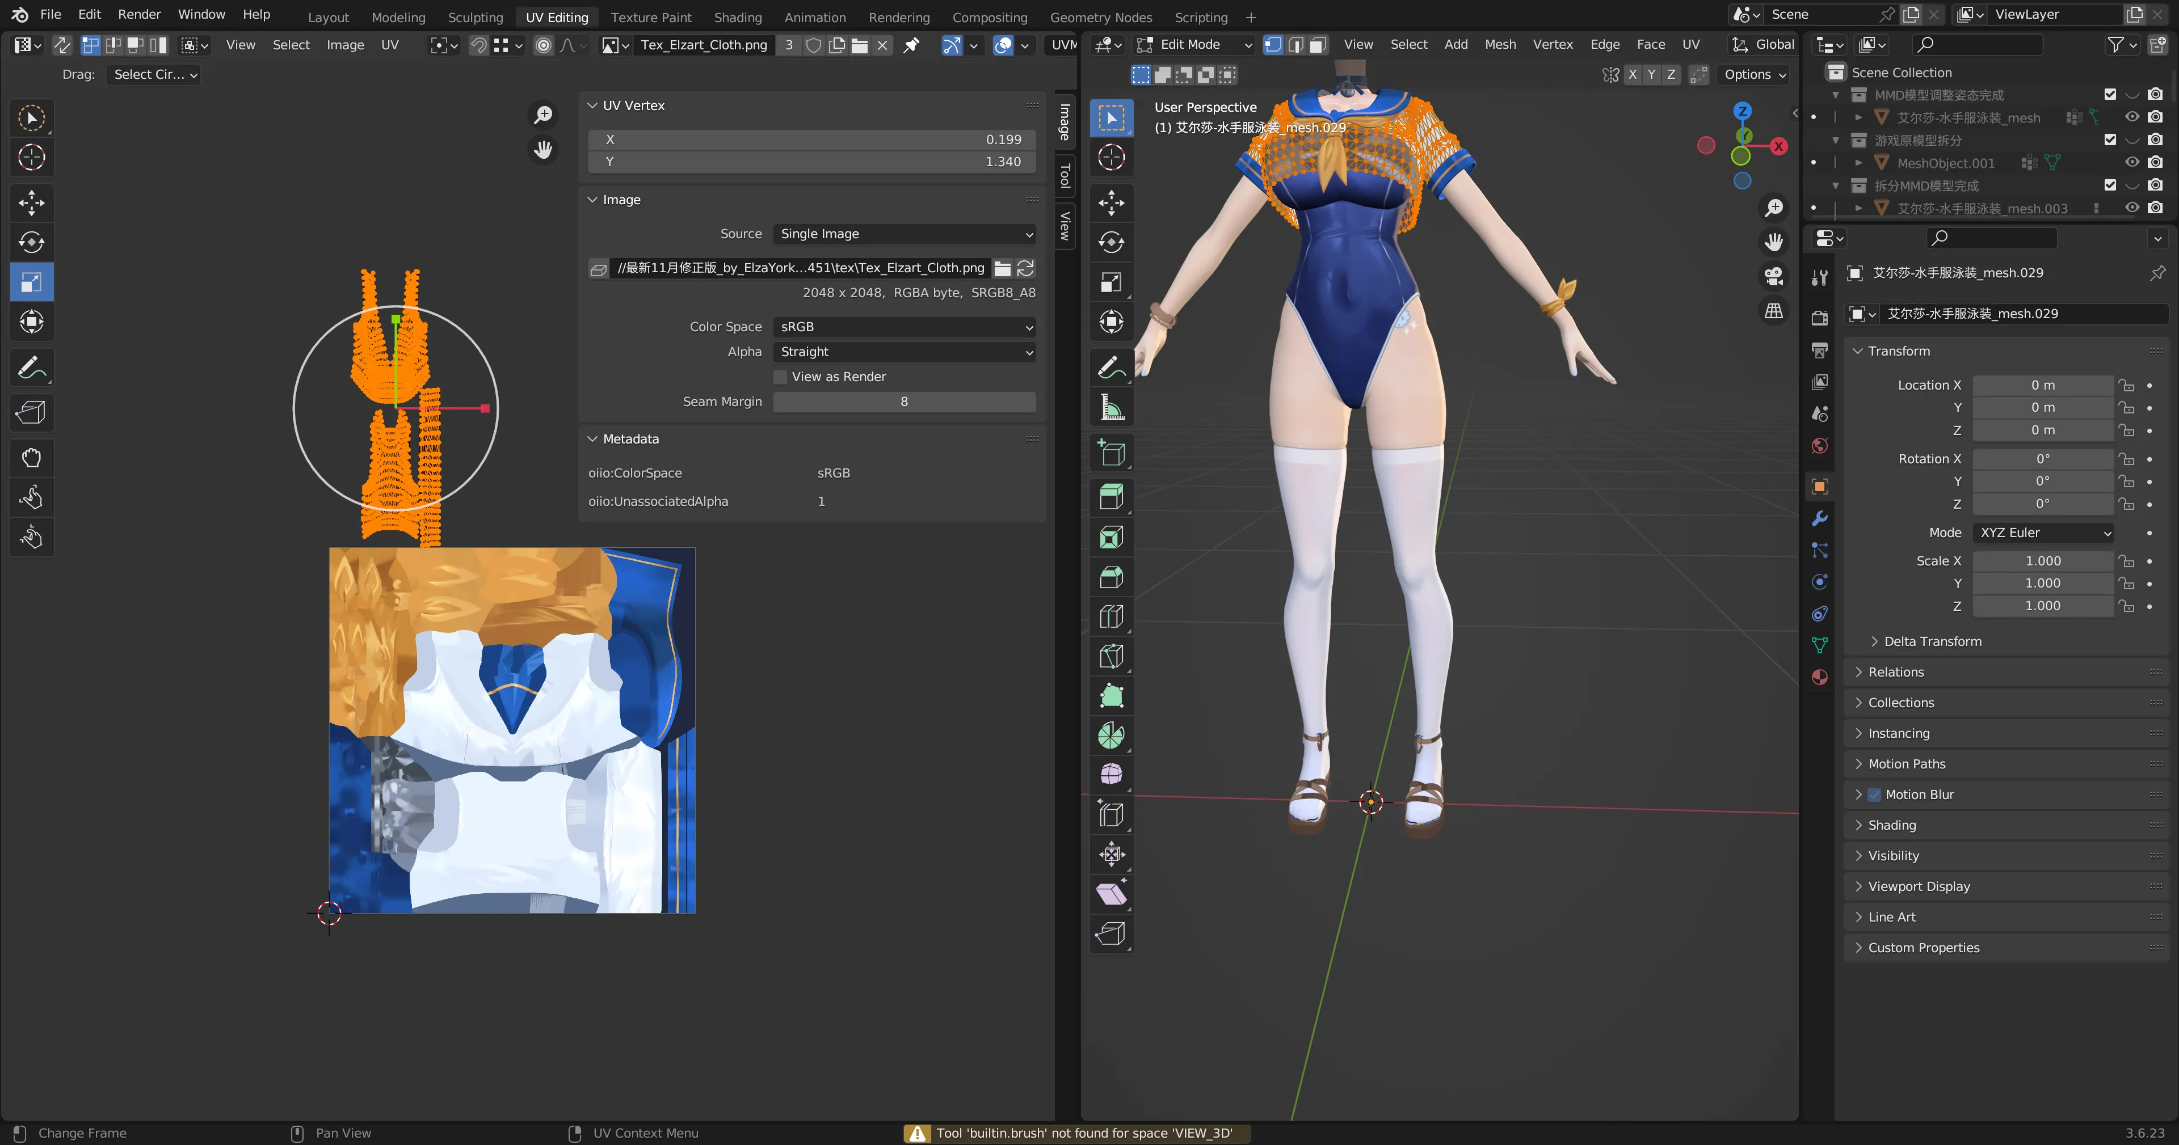The height and width of the screenshot is (1145, 2179).
Task: Select the Measure tool in 3D viewport
Action: point(1110,408)
